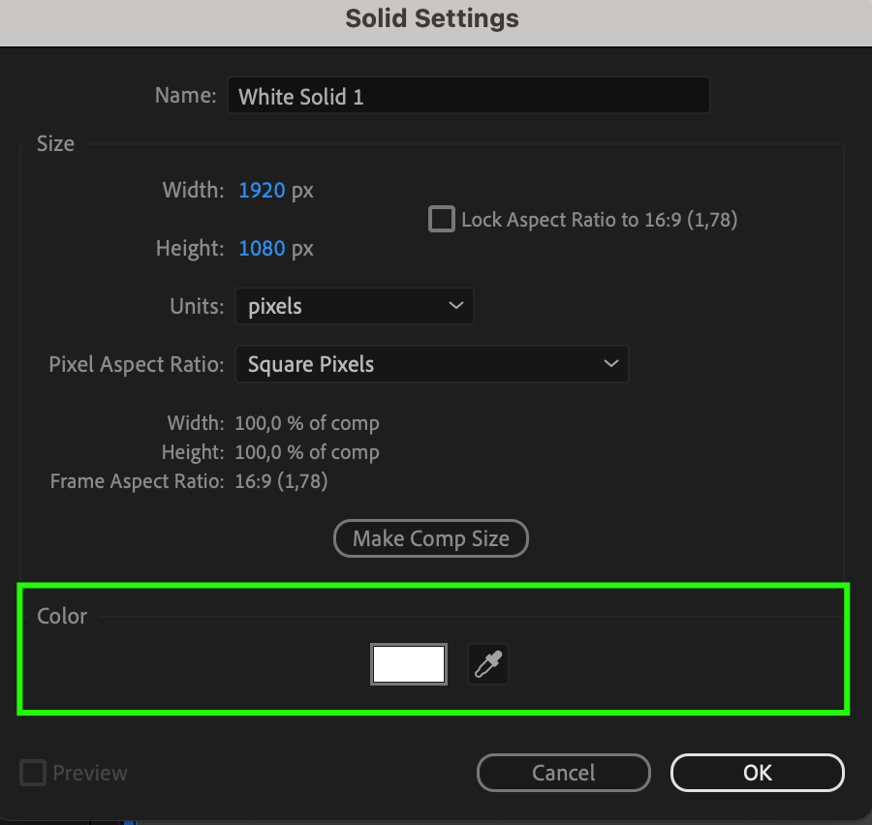Click the Name field containing White Solid 1
The width and height of the screenshot is (872, 825).
pos(468,97)
